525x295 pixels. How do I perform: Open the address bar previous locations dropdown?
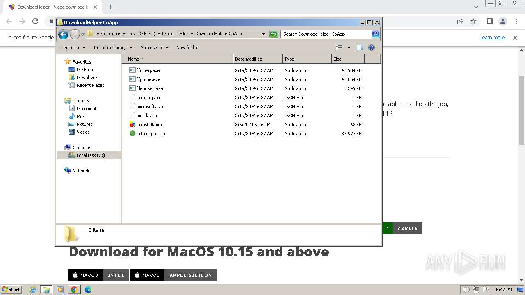point(263,34)
